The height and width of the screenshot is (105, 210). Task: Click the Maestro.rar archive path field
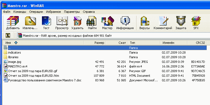point(113,36)
